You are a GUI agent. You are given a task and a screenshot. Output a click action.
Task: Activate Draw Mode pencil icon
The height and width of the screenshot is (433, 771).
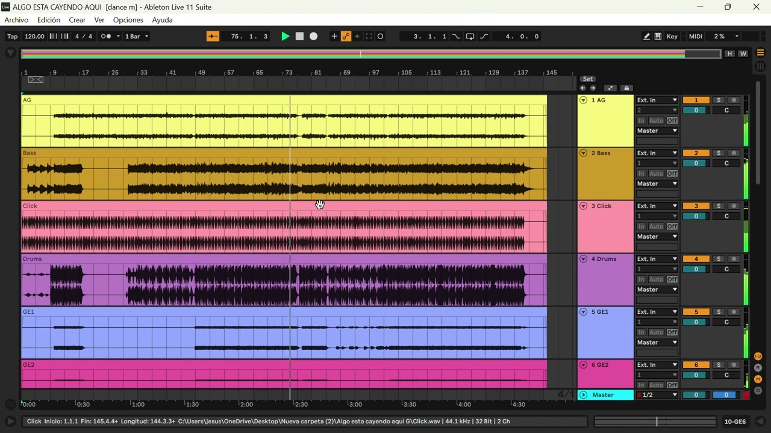(646, 37)
